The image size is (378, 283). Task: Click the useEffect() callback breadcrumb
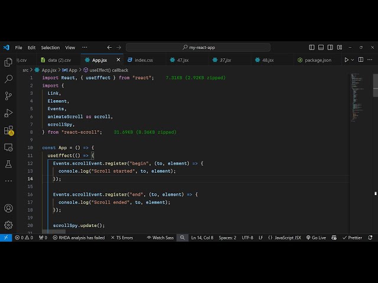(108, 70)
